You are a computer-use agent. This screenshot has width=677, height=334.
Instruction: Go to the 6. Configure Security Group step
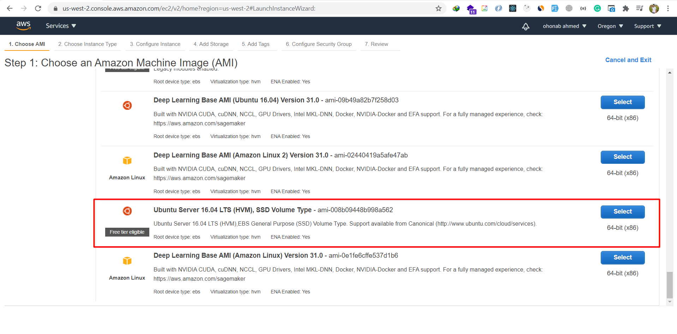point(319,44)
